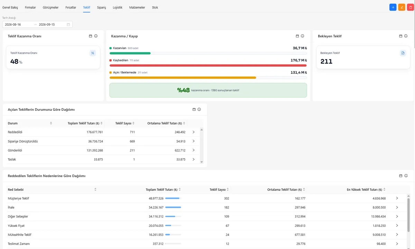Click the start date field 2026-08-16
Image resolution: width=415 pixels, height=249 pixels.
point(17,25)
